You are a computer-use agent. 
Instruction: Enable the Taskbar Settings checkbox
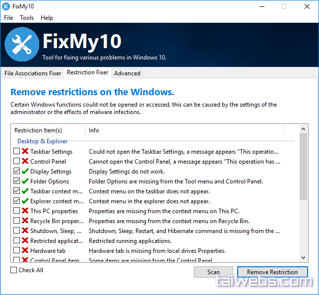[17, 152]
